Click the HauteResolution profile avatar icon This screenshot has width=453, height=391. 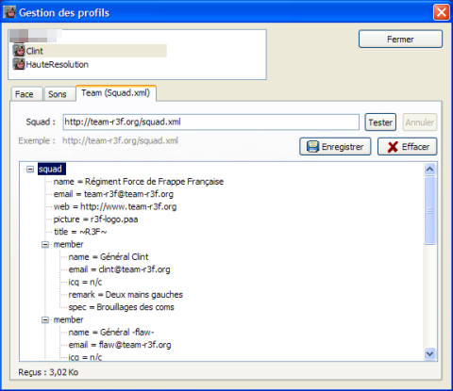point(19,64)
